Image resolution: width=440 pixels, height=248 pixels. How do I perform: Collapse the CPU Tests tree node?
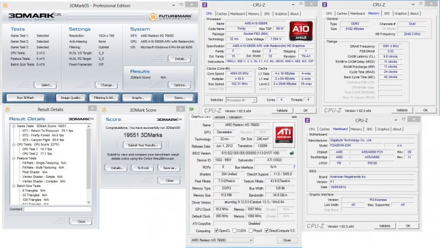[13, 145]
